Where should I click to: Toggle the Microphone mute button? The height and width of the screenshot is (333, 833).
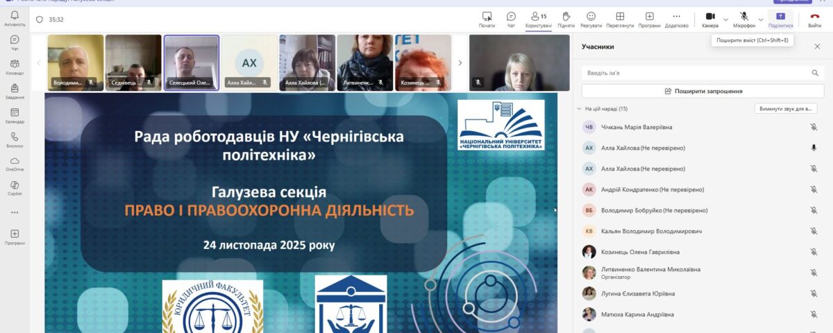coord(744,17)
